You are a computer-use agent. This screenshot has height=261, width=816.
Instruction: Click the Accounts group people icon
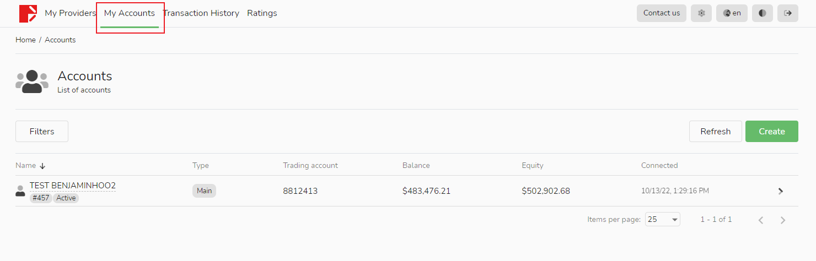click(x=32, y=81)
